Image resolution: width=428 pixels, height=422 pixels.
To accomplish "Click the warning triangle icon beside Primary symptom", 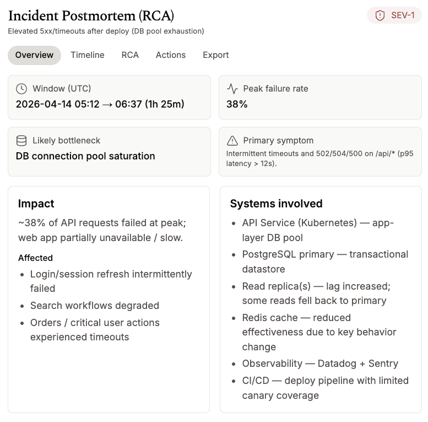I will tap(232, 141).
